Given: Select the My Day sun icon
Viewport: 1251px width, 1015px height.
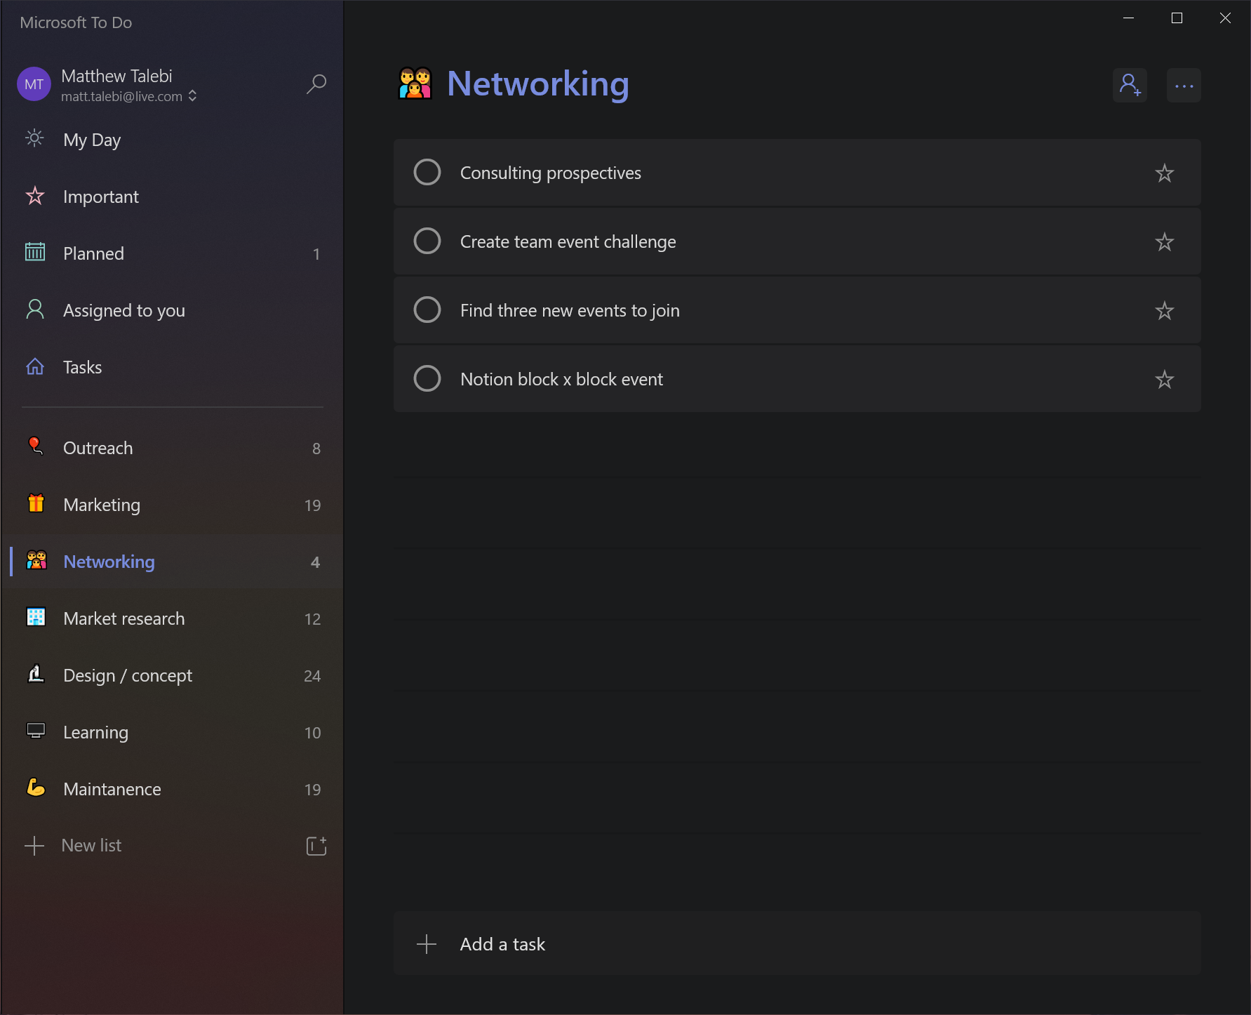Looking at the screenshot, I should (x=34, y=139).
